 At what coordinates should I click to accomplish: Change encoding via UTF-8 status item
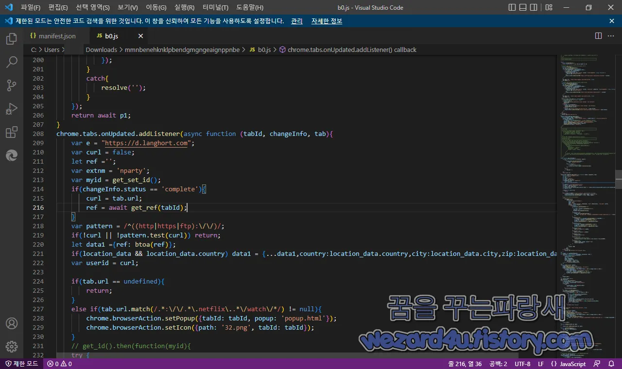[x=522, y=364]
